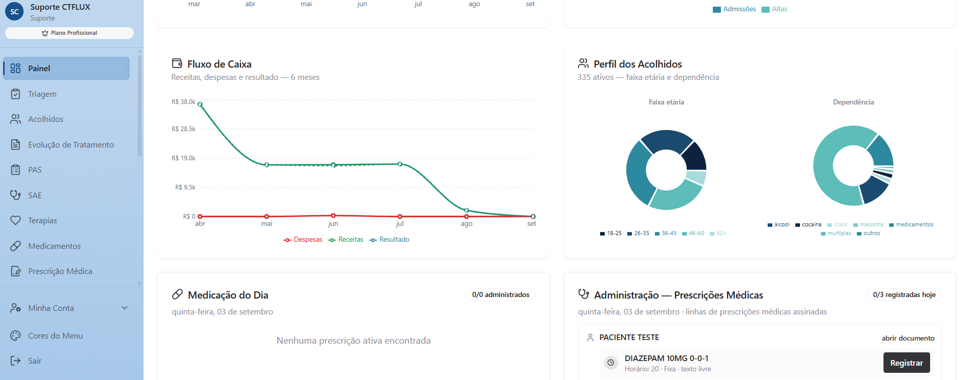This screenshot has width=966, height=380.
Task: Click the PAS clipboard list icon
Action: 15,170
